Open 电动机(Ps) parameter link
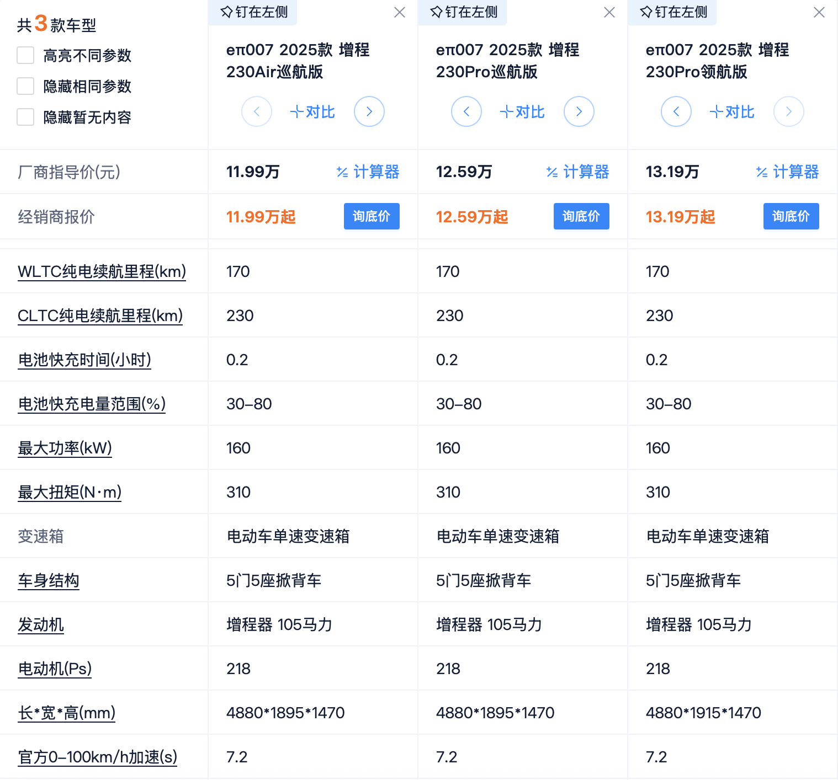Image resolution: width=838 pixels, height=780 pixels. pyautogui.click(x=55, y=669)
